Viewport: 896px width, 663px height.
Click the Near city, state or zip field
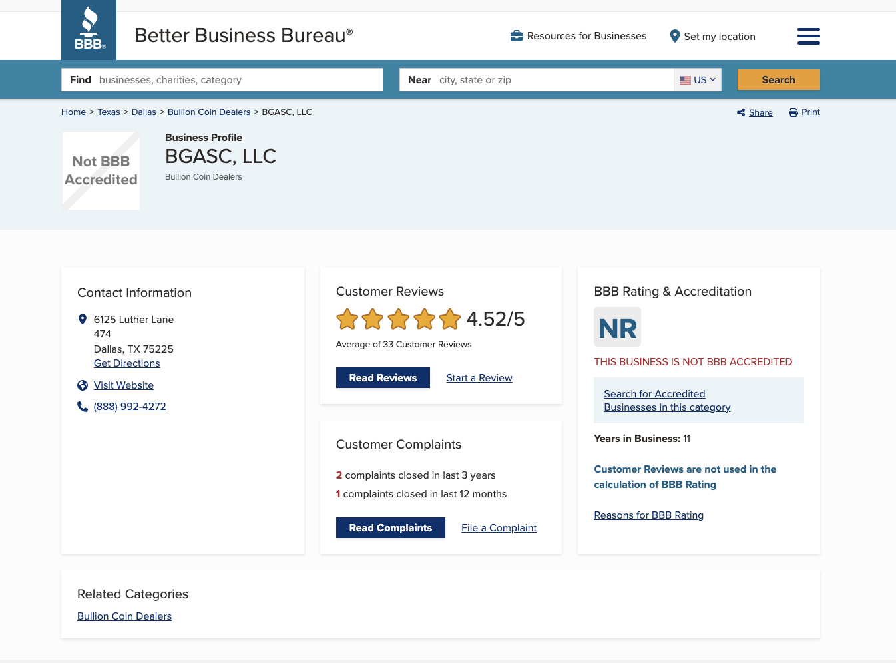(537, 80)
